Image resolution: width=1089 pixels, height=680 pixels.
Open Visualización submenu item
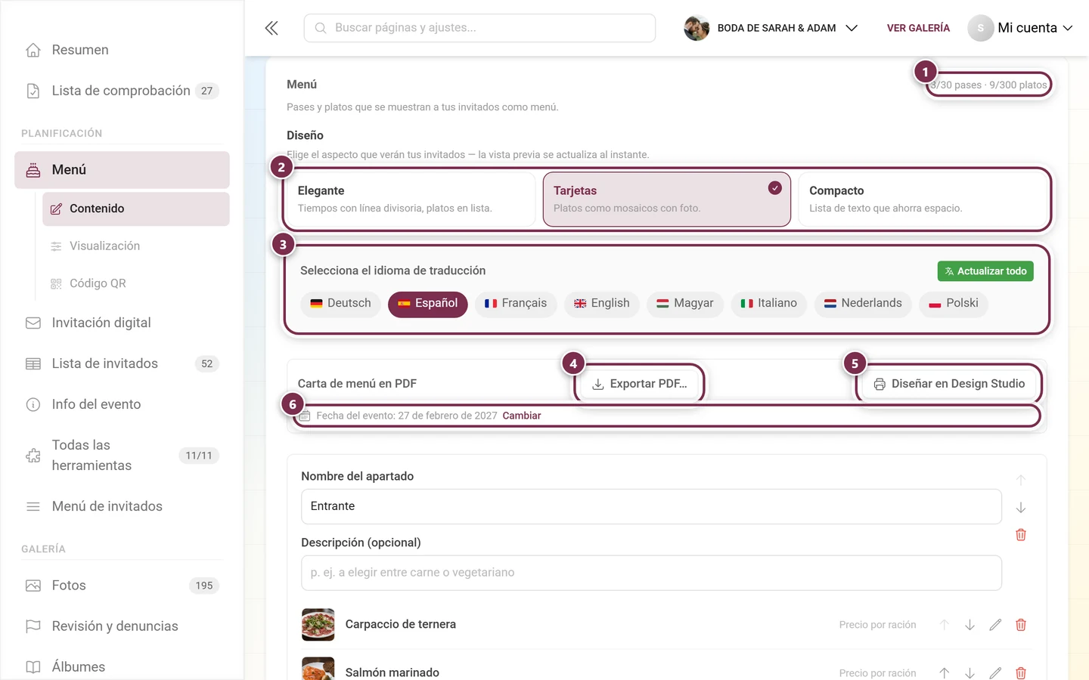(x=136, y=246)
